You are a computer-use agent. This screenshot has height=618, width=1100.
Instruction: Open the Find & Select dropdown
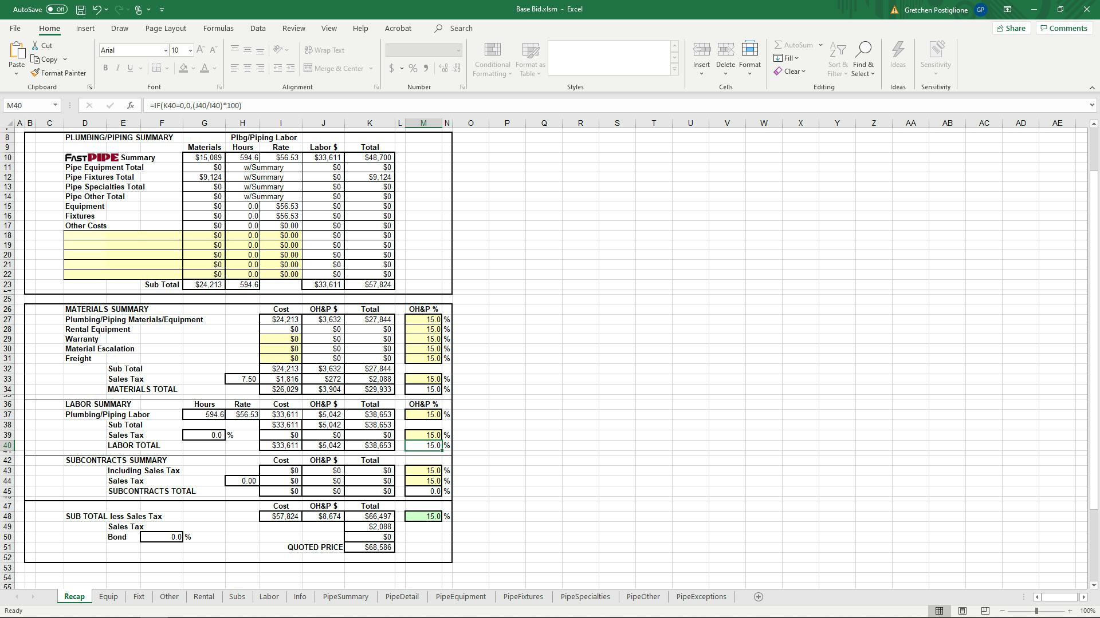point(863,59)
